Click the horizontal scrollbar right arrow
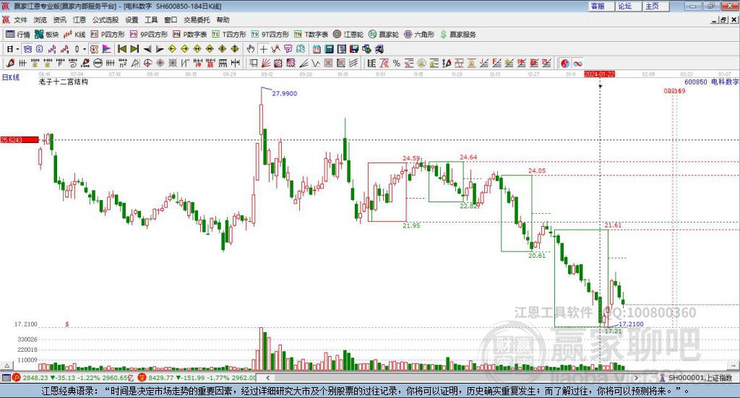The image size is (740, 398). click(636, 378)
